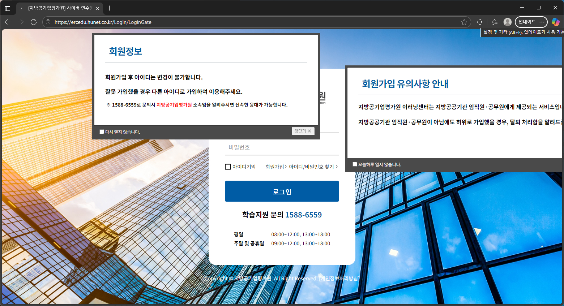Image resolution: width=564 pixels, height=306 pixels.
Task: Open the browser extensions icon
Action: [480, 22]
